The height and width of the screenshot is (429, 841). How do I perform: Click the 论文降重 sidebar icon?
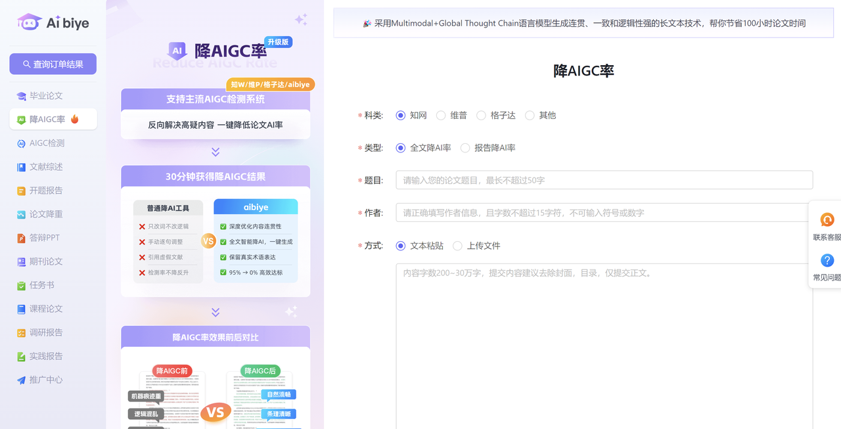tap(22, 214)
